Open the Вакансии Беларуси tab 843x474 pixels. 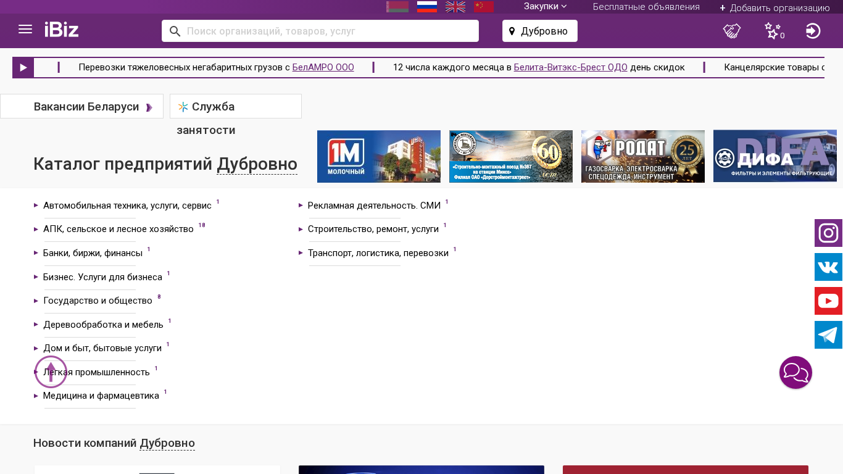[x=86, y=107]
